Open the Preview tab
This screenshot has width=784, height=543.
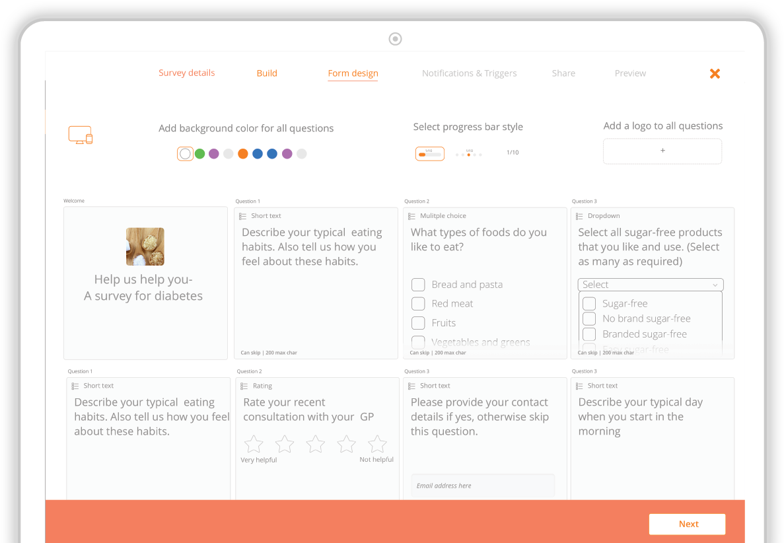tap(630, 73)
